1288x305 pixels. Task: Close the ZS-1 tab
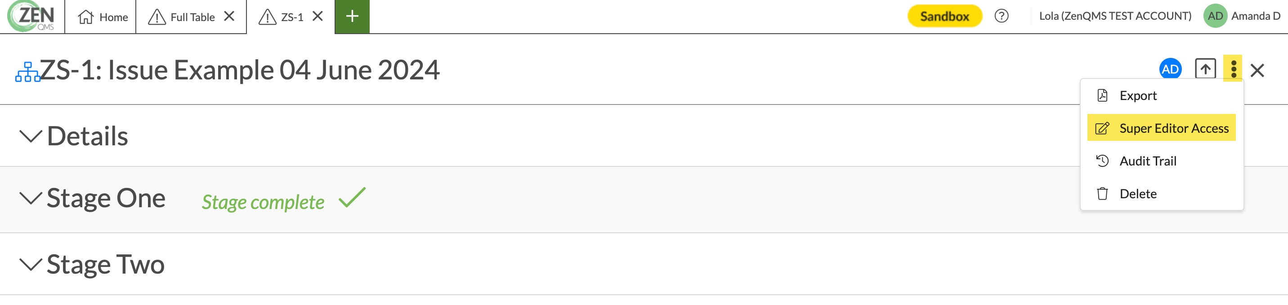[318, 17]
